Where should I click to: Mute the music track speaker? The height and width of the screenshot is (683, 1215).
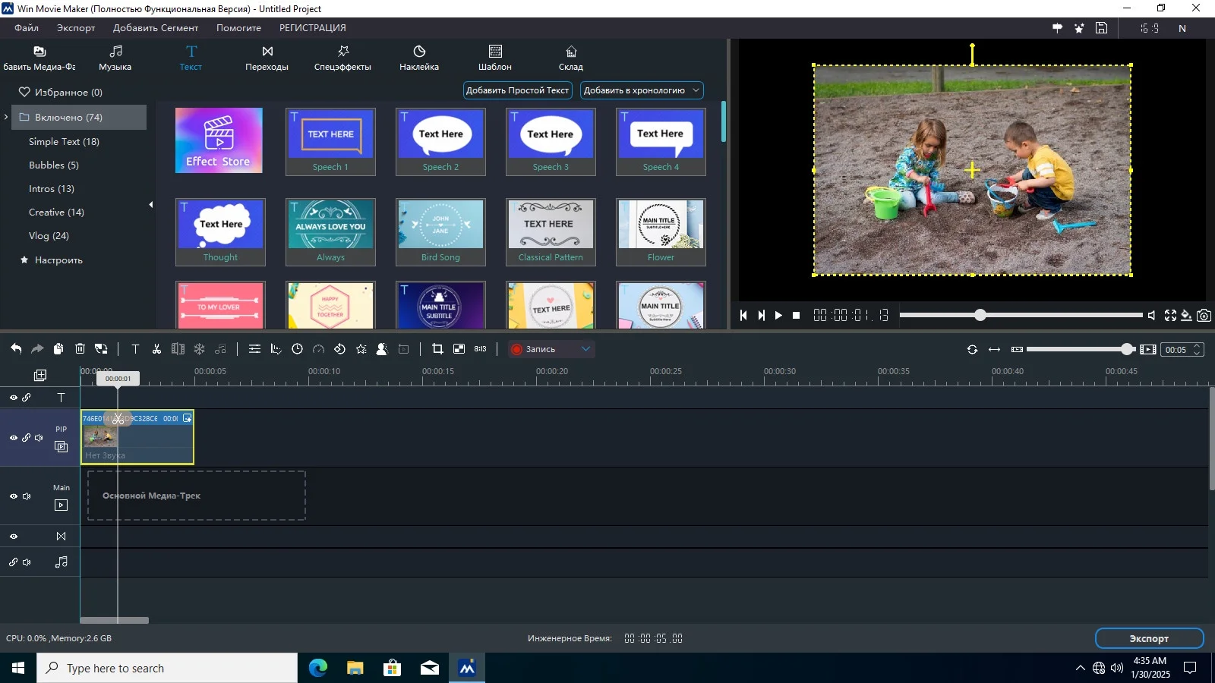(27, 562)
